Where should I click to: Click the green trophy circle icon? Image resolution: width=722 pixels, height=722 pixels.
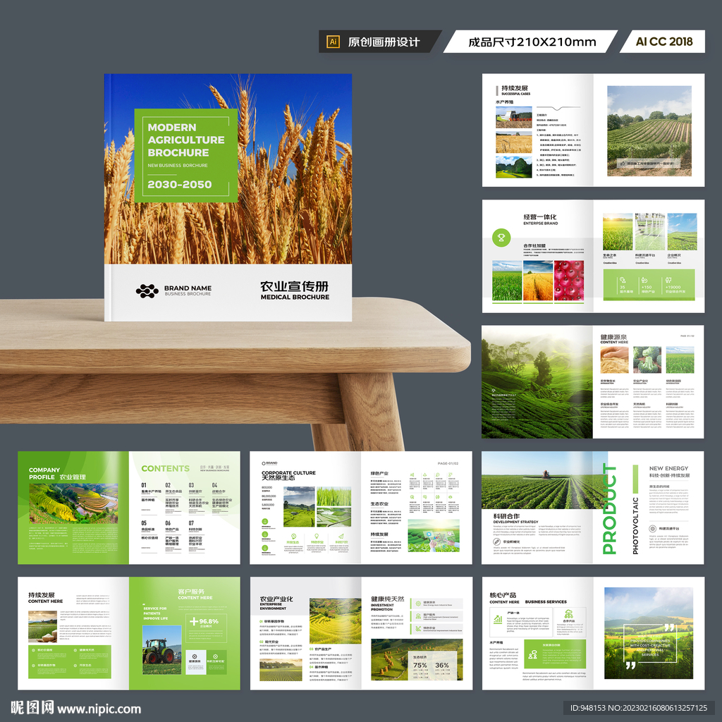(x=501, y=238)
